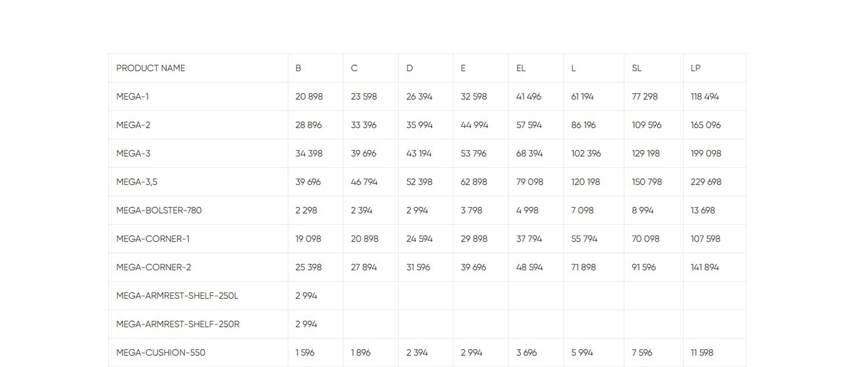Select the MEGA-CUSHION-550 product name
854x367 pixels.
click(160, 353)
